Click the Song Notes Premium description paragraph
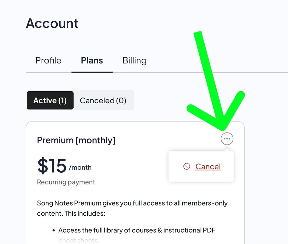Screen dimensions: 288x244 (x=132, y=208)
